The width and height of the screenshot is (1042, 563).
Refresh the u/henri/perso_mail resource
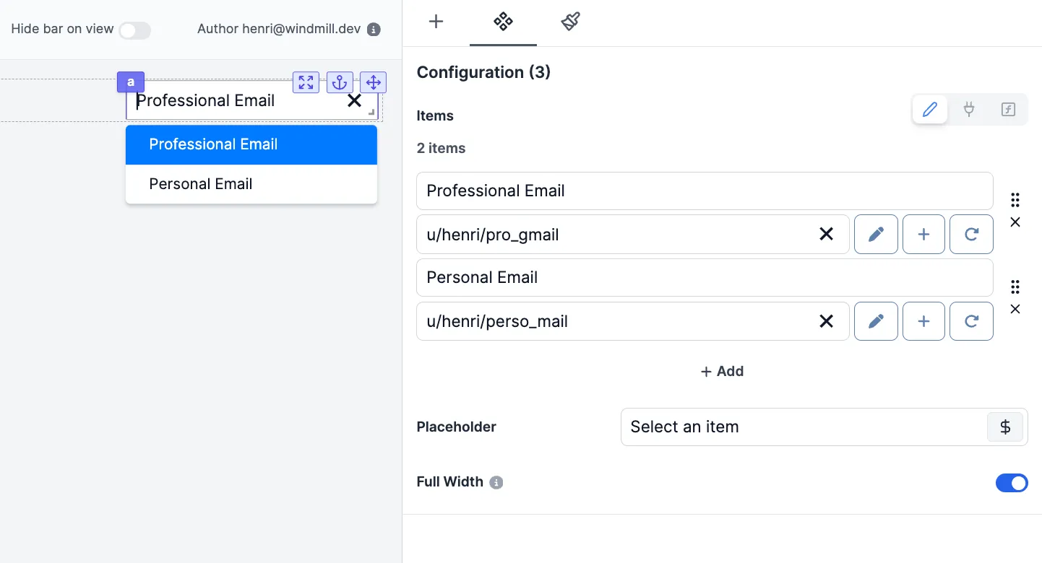click(x=970, y=321)
